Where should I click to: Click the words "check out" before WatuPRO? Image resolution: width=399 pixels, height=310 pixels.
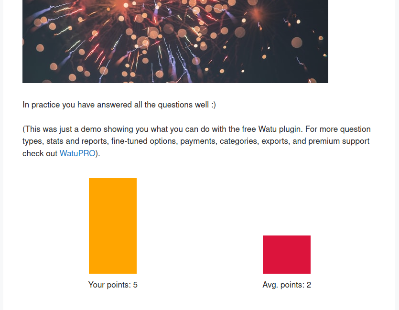pos(40,154)
